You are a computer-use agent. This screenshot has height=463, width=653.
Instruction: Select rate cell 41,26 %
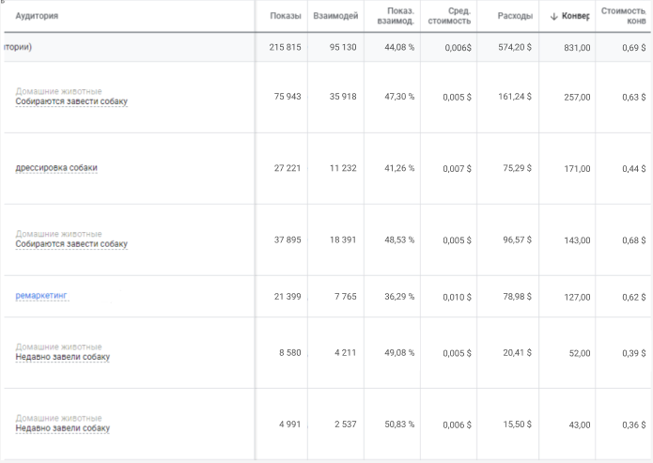pyautogui.click(x=399, y=168)
